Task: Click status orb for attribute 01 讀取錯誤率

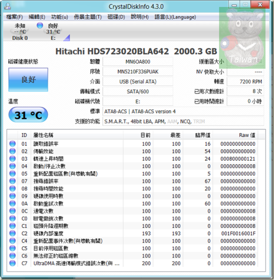Action: [x=12, y=144]
